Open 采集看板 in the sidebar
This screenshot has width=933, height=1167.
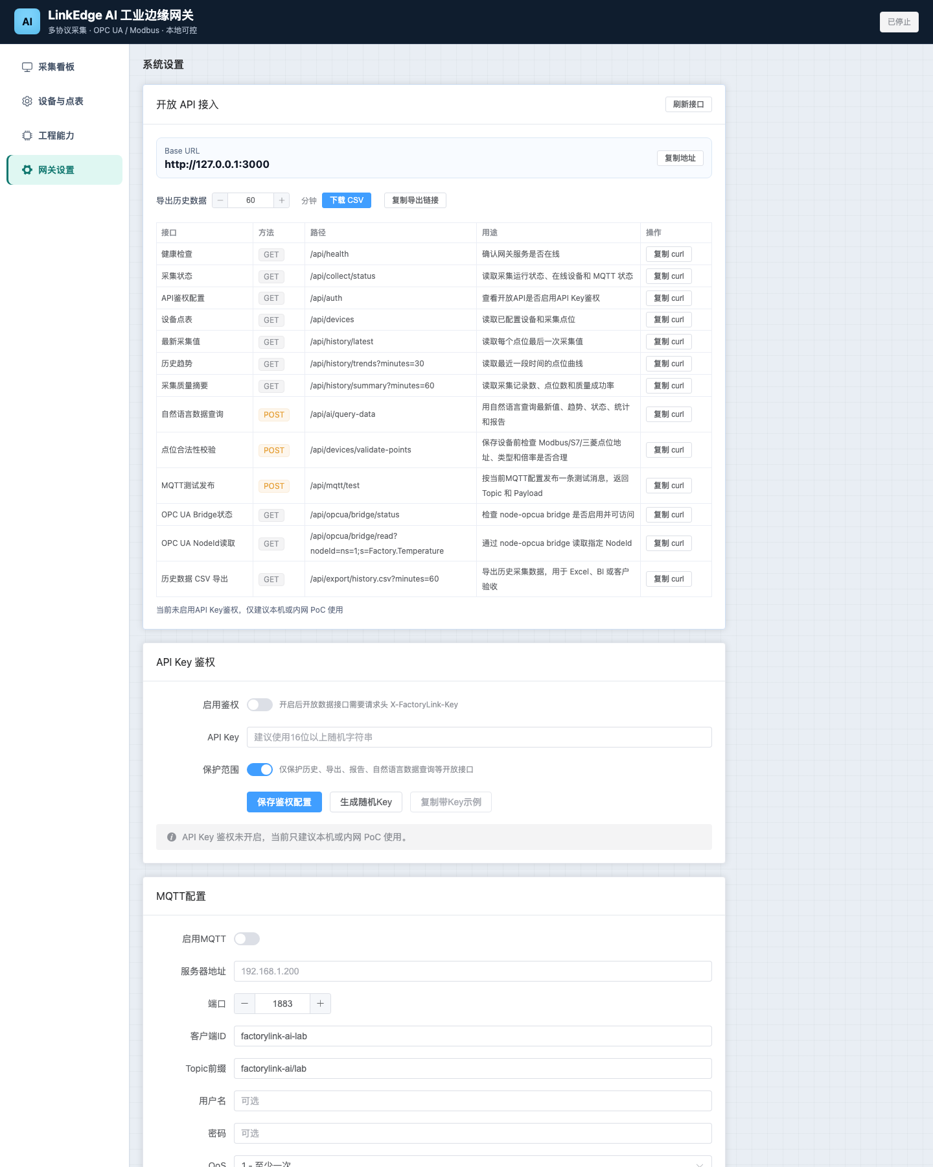[65, 67]
